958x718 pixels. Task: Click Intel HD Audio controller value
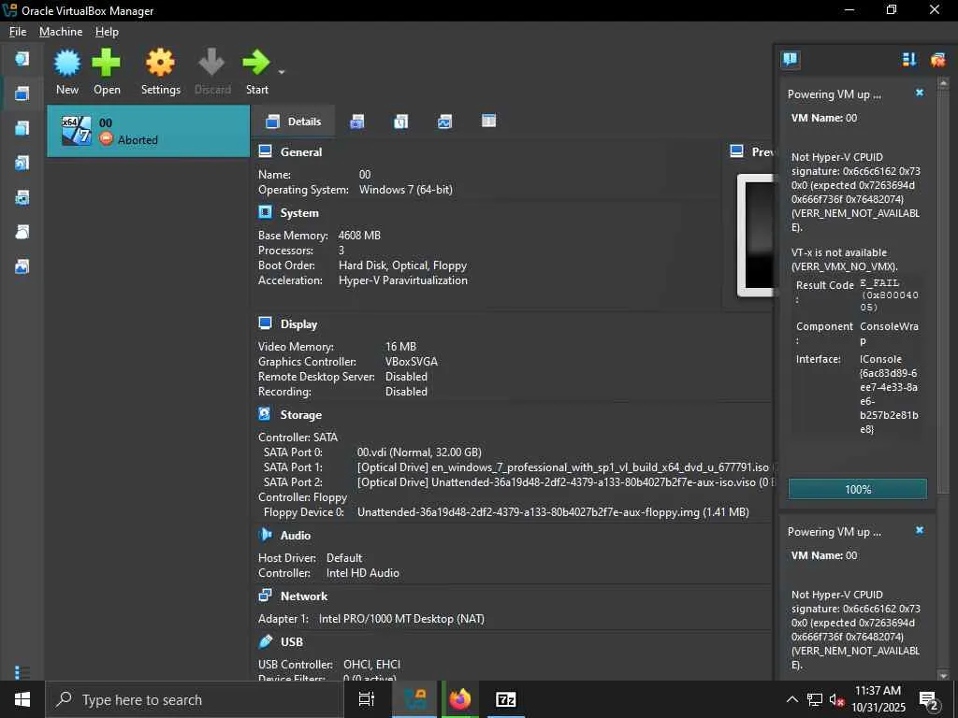tap(363, 573)
